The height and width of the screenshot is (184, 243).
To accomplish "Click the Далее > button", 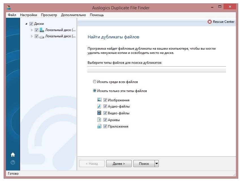I will [119, 164].
